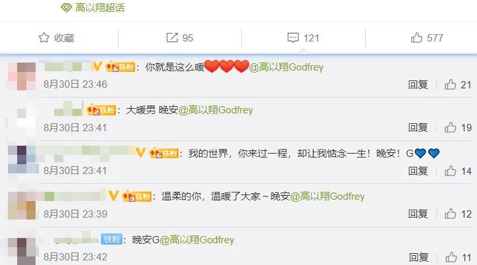Click the avatar of the first commenter

(x=22, y=76)
